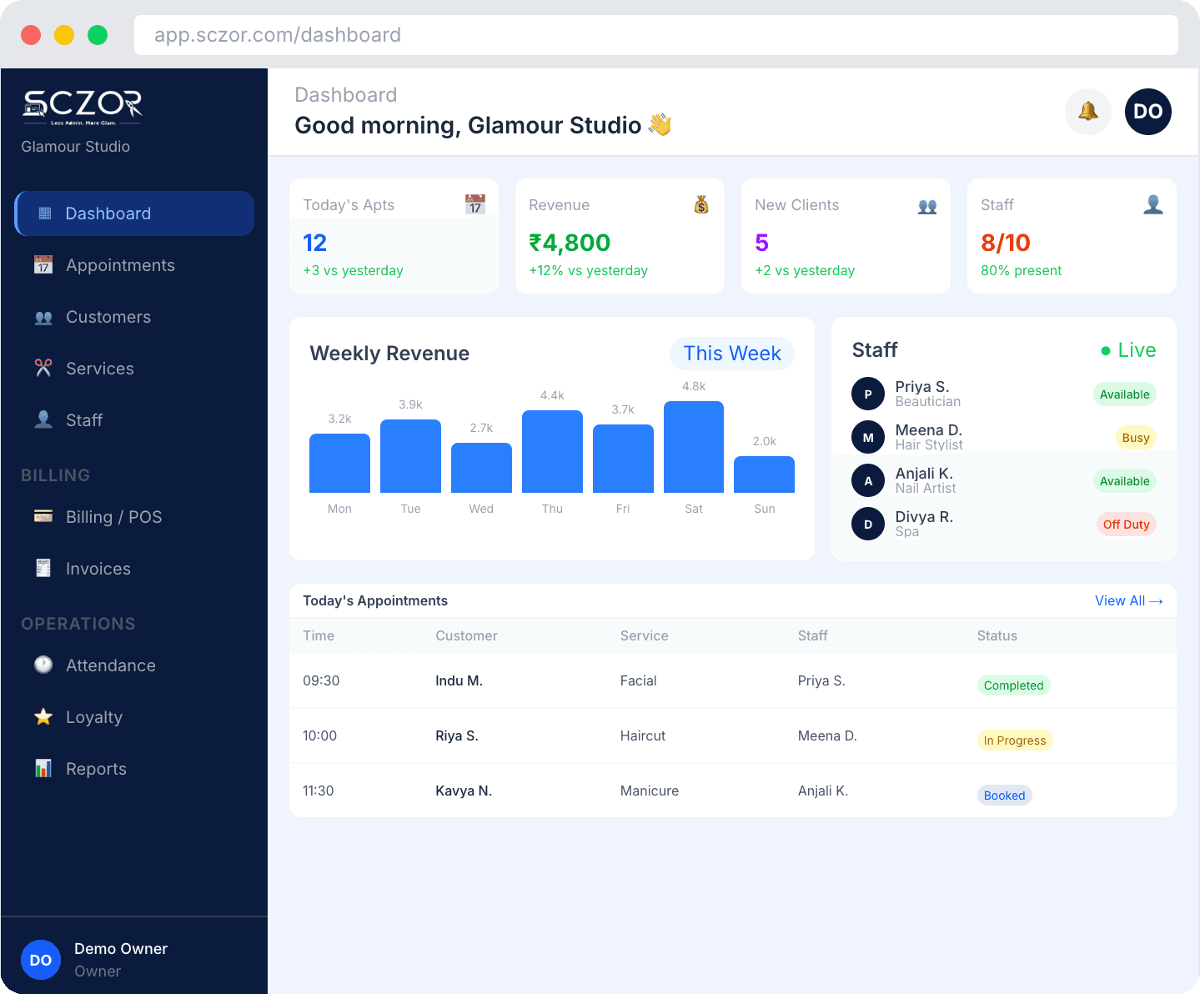1200x994 pixels.
Task: Click the Revenue ₹4,800 value
Action: pyautogui.click(x=570, y=243)
